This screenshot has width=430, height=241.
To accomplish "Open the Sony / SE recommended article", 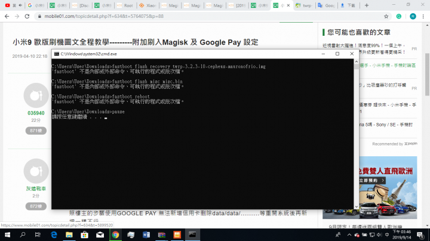I will click(x=386, y=125).
